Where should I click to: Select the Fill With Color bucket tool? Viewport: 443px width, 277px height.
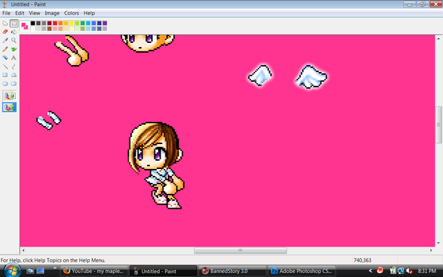click(14, 32)
